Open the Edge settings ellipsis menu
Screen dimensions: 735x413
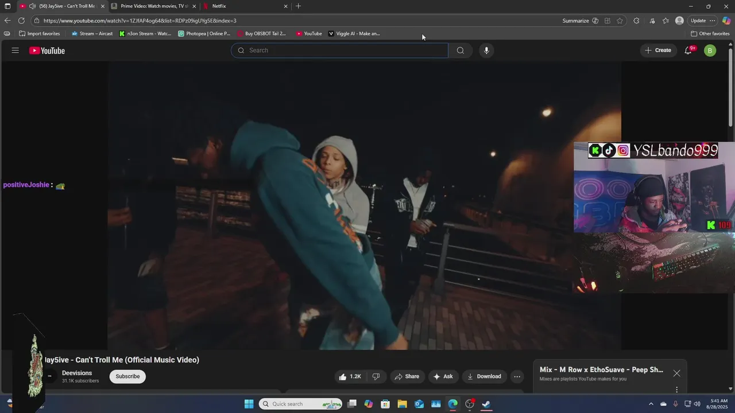point(713,21)
